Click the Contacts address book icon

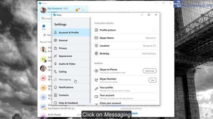point(56,95)
